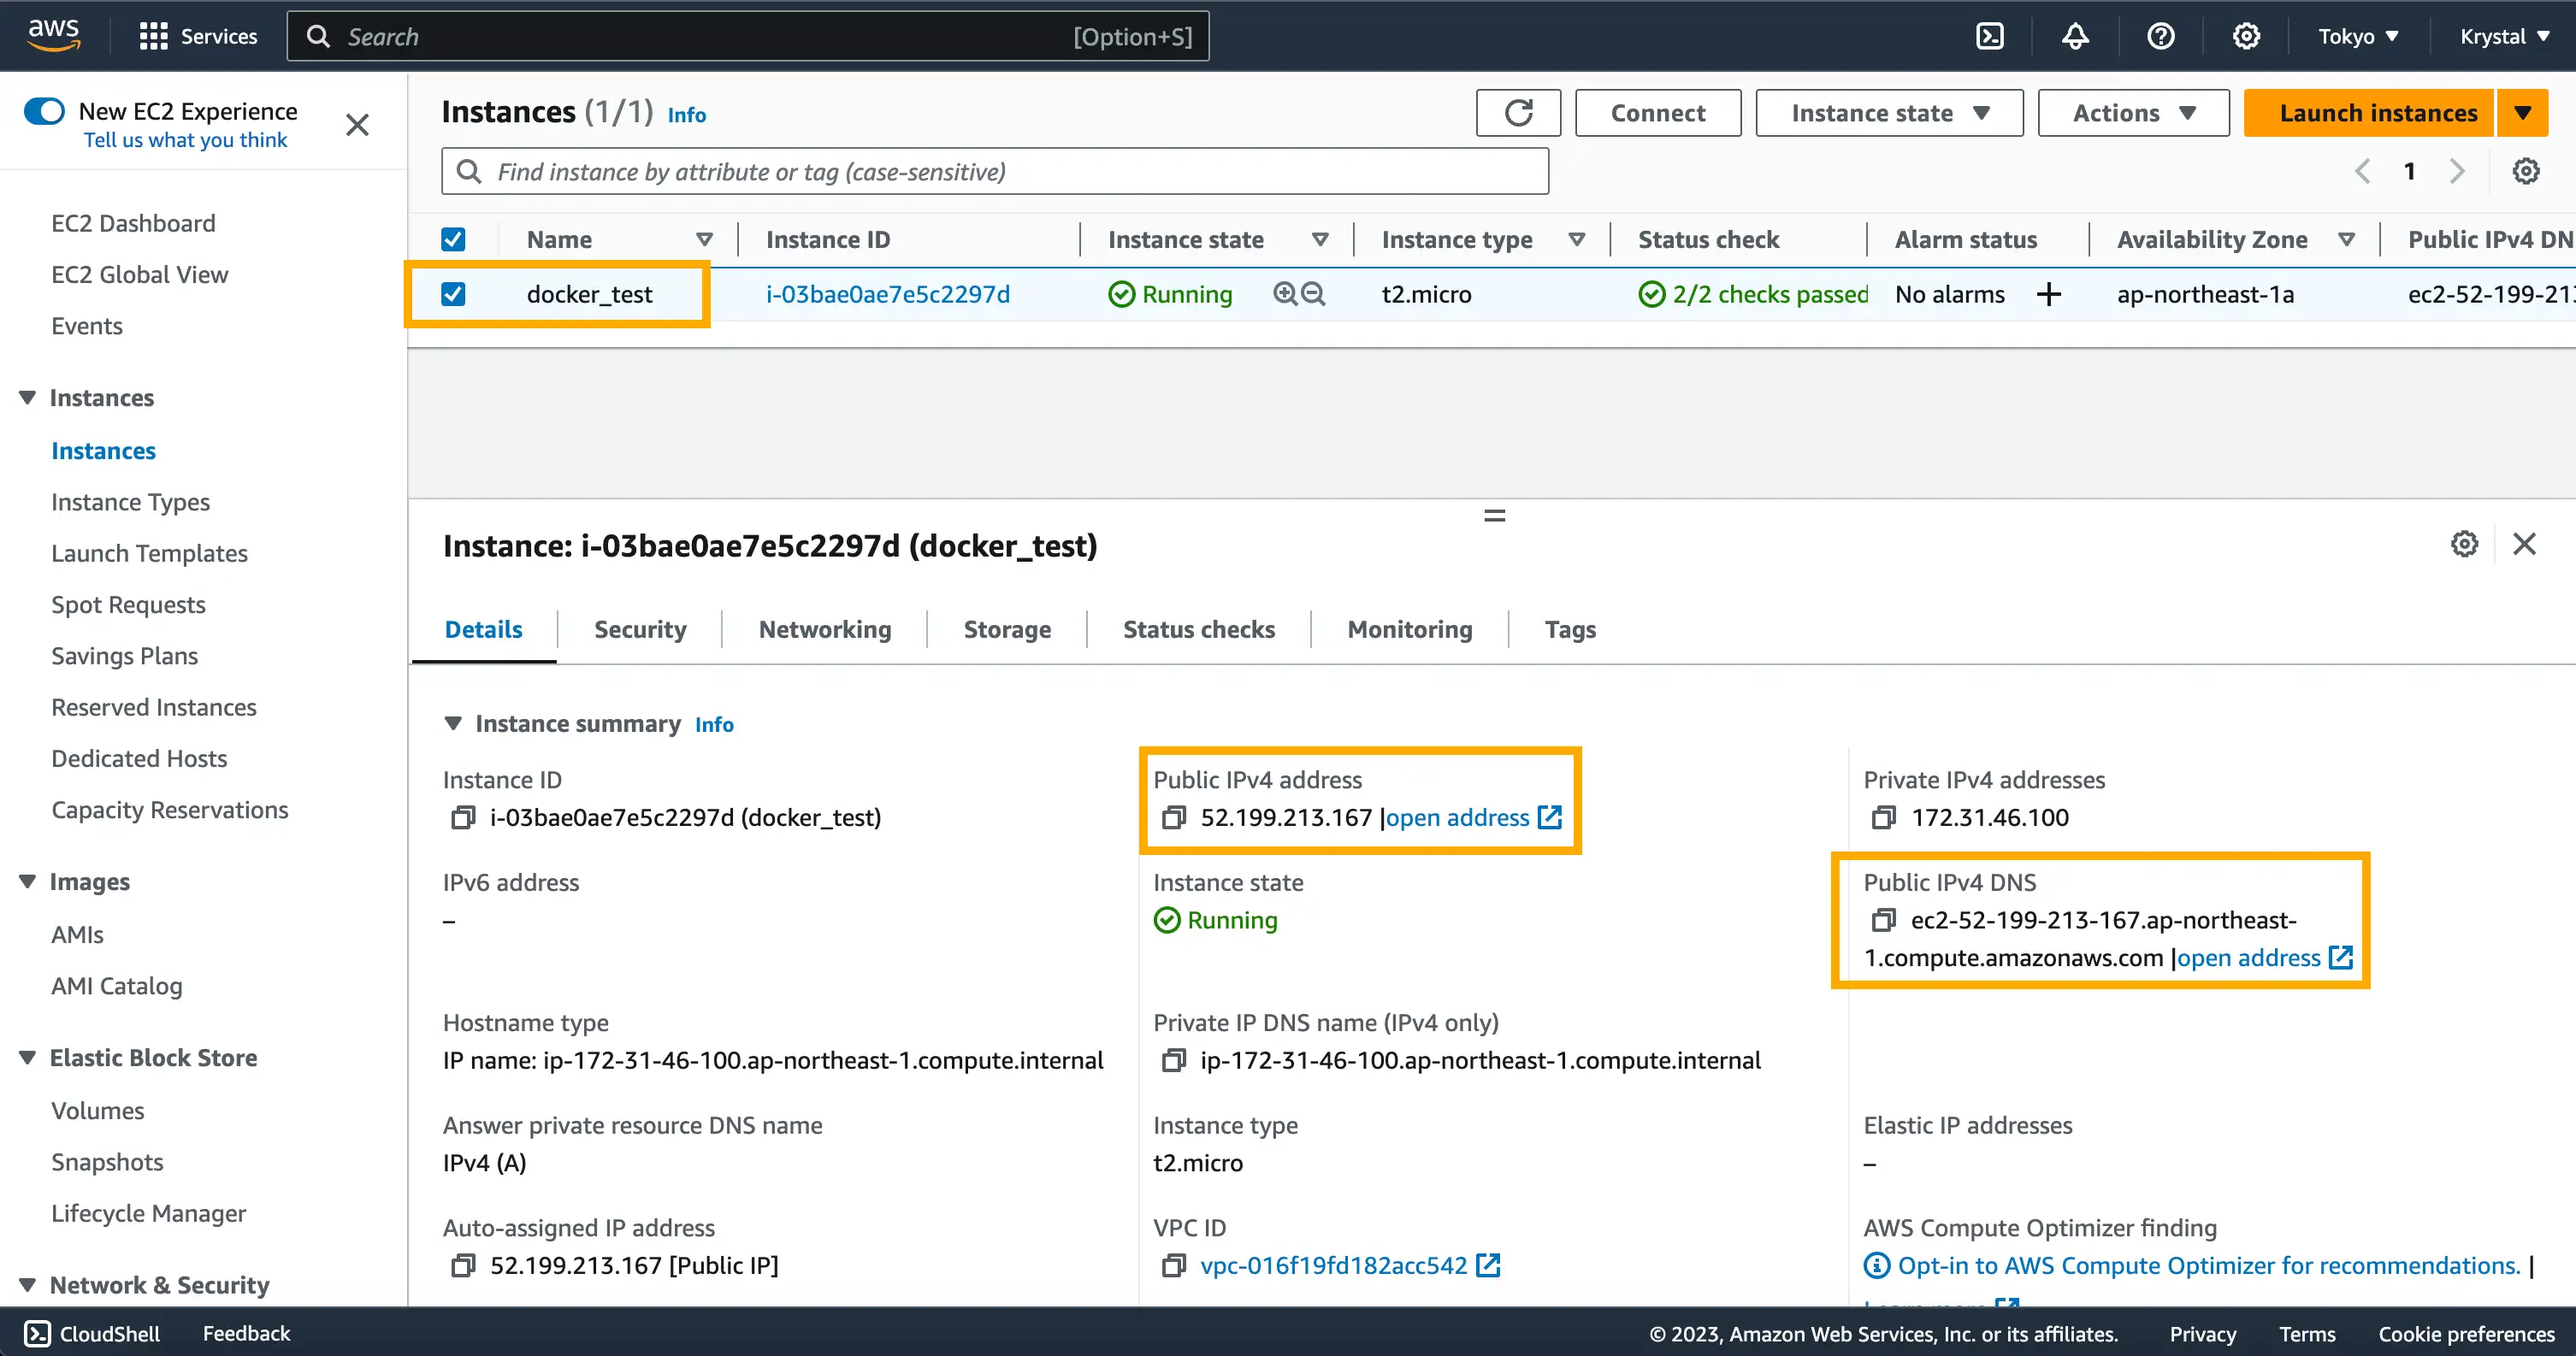Open CloudShell from the top bar icon
The width and height of the screenshot is (2576, 1356).
(x=1990, y=36)
